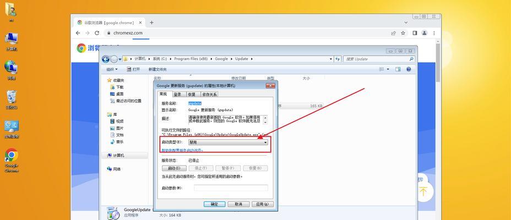
Task: Click Chrome's back arrow button
Action: point(78,33)
